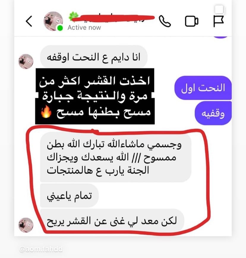This screenshot has width=246, height=258.
Task: Tap the @aom.fahdd watermark
Action: (x=41, y=249)
